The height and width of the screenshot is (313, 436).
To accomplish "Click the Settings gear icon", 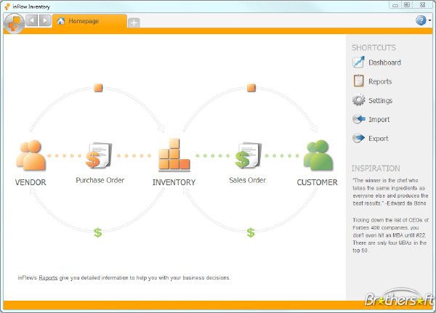I will (358, 99).
